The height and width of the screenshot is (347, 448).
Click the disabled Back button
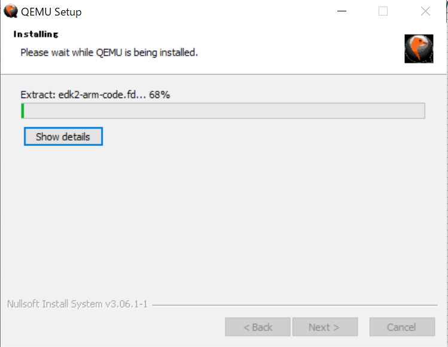(x=258, y=327)
